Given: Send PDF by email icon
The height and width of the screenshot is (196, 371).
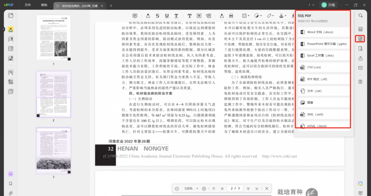Looking at the screenshot, I should (x=360, y=68).
